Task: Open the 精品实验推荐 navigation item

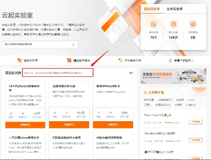Action: click(79, 60)
